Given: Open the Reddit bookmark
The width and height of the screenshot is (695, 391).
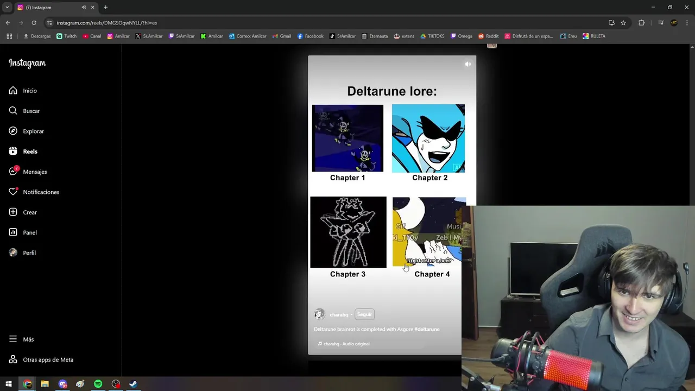Looking at the screenshot, I should point(488,36).
